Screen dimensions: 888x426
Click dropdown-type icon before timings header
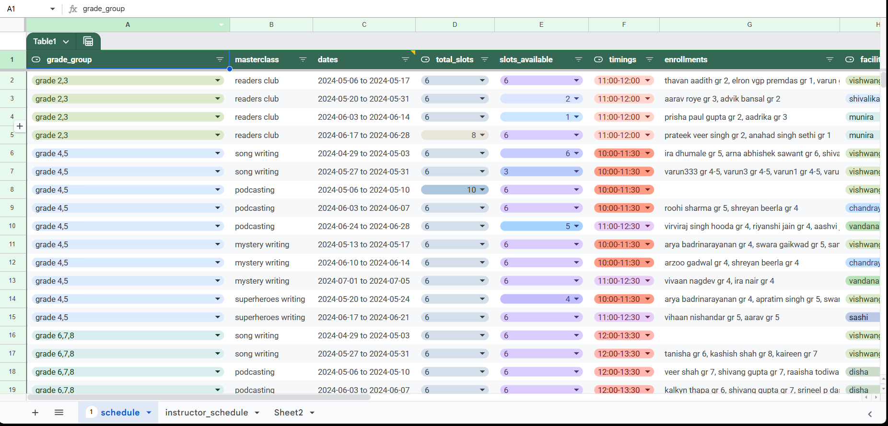[598, 59]
